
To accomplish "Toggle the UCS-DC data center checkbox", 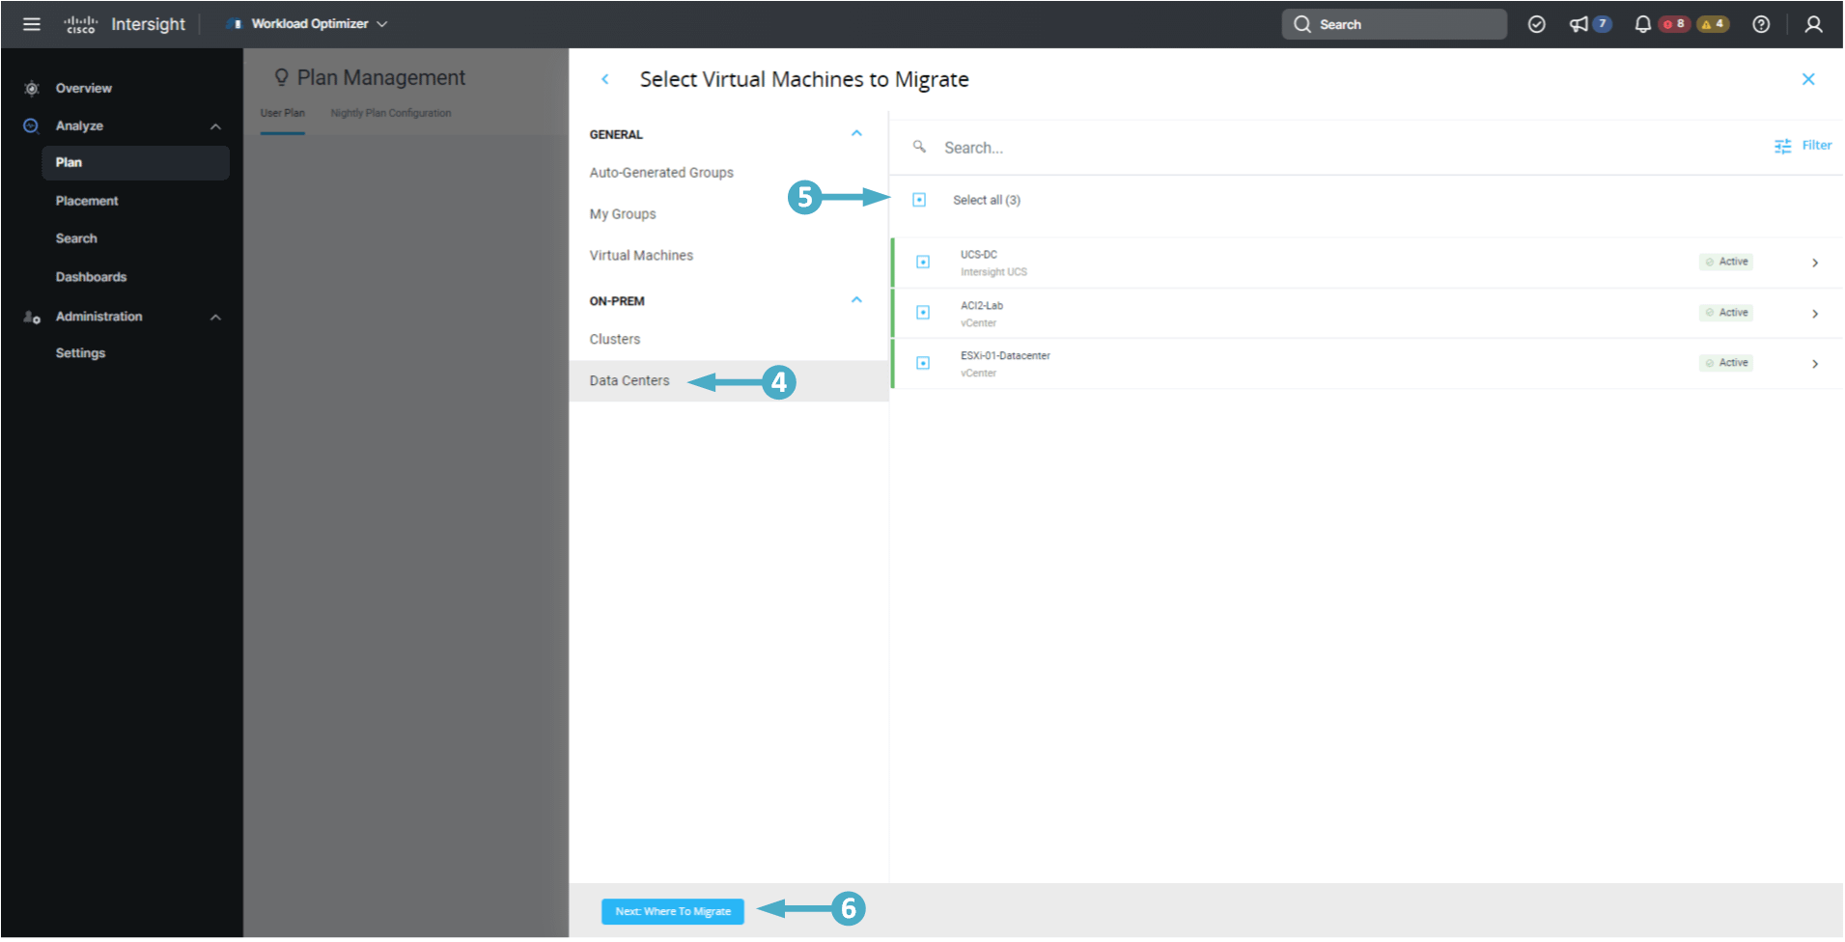I will pos(923,263).
